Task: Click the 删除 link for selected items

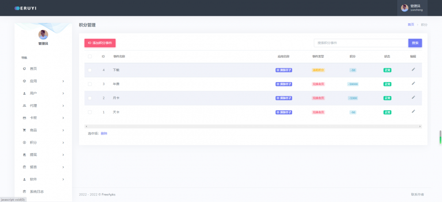Action: [x=104, y=133]
